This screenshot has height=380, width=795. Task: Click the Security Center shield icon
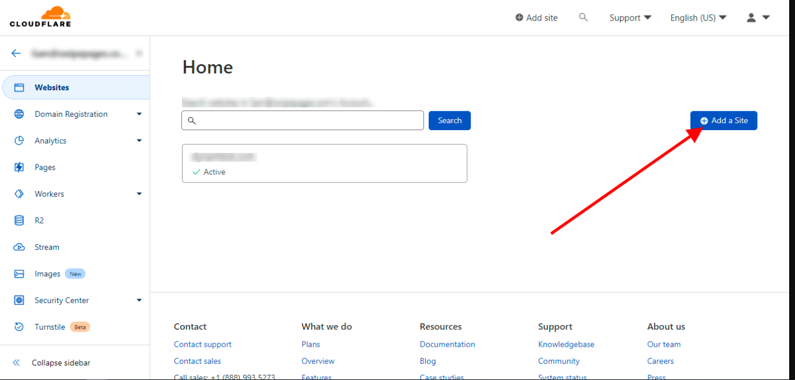[x=19, y=300]
